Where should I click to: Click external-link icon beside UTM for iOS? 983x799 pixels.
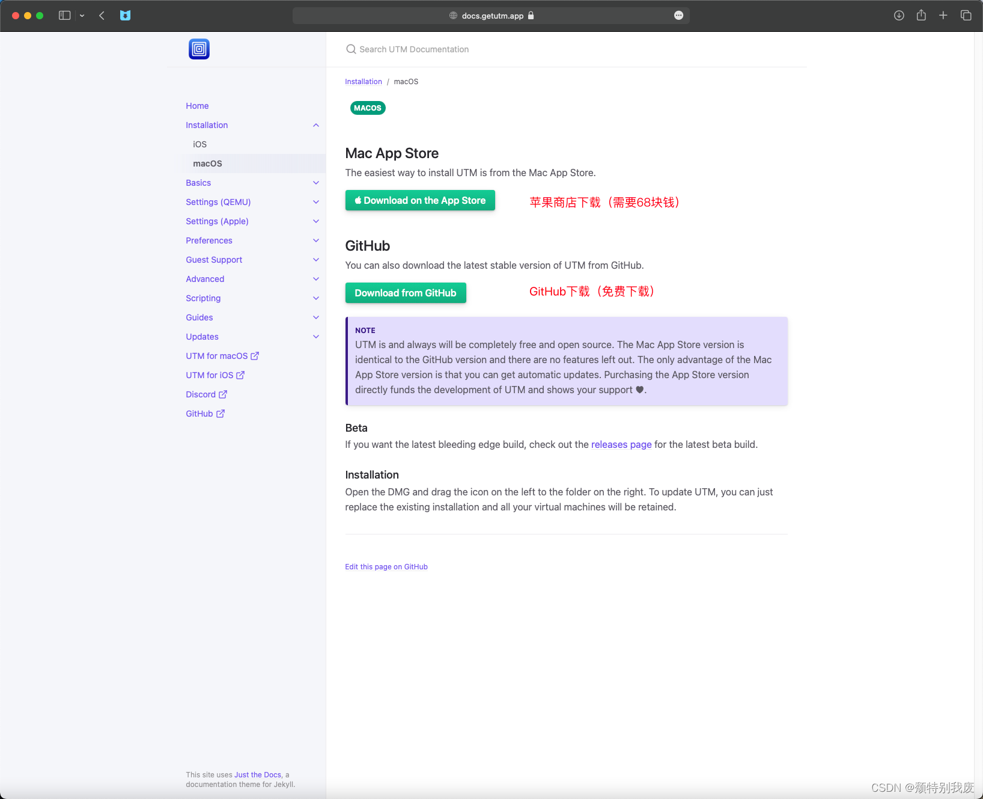[240, 375]
